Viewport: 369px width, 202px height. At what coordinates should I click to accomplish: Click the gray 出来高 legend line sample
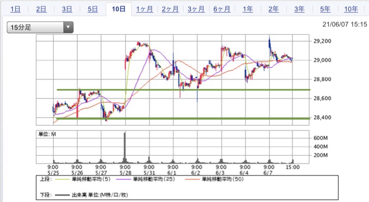pyautogui.click(x=62, y=195)
